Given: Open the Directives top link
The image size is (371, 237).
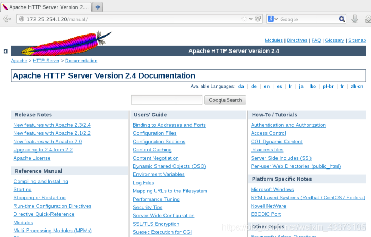Looking at the screenshot, I should [x=297, y=40].
